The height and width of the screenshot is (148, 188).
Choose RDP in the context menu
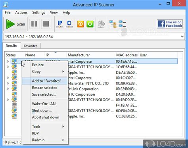coord(45,133)
